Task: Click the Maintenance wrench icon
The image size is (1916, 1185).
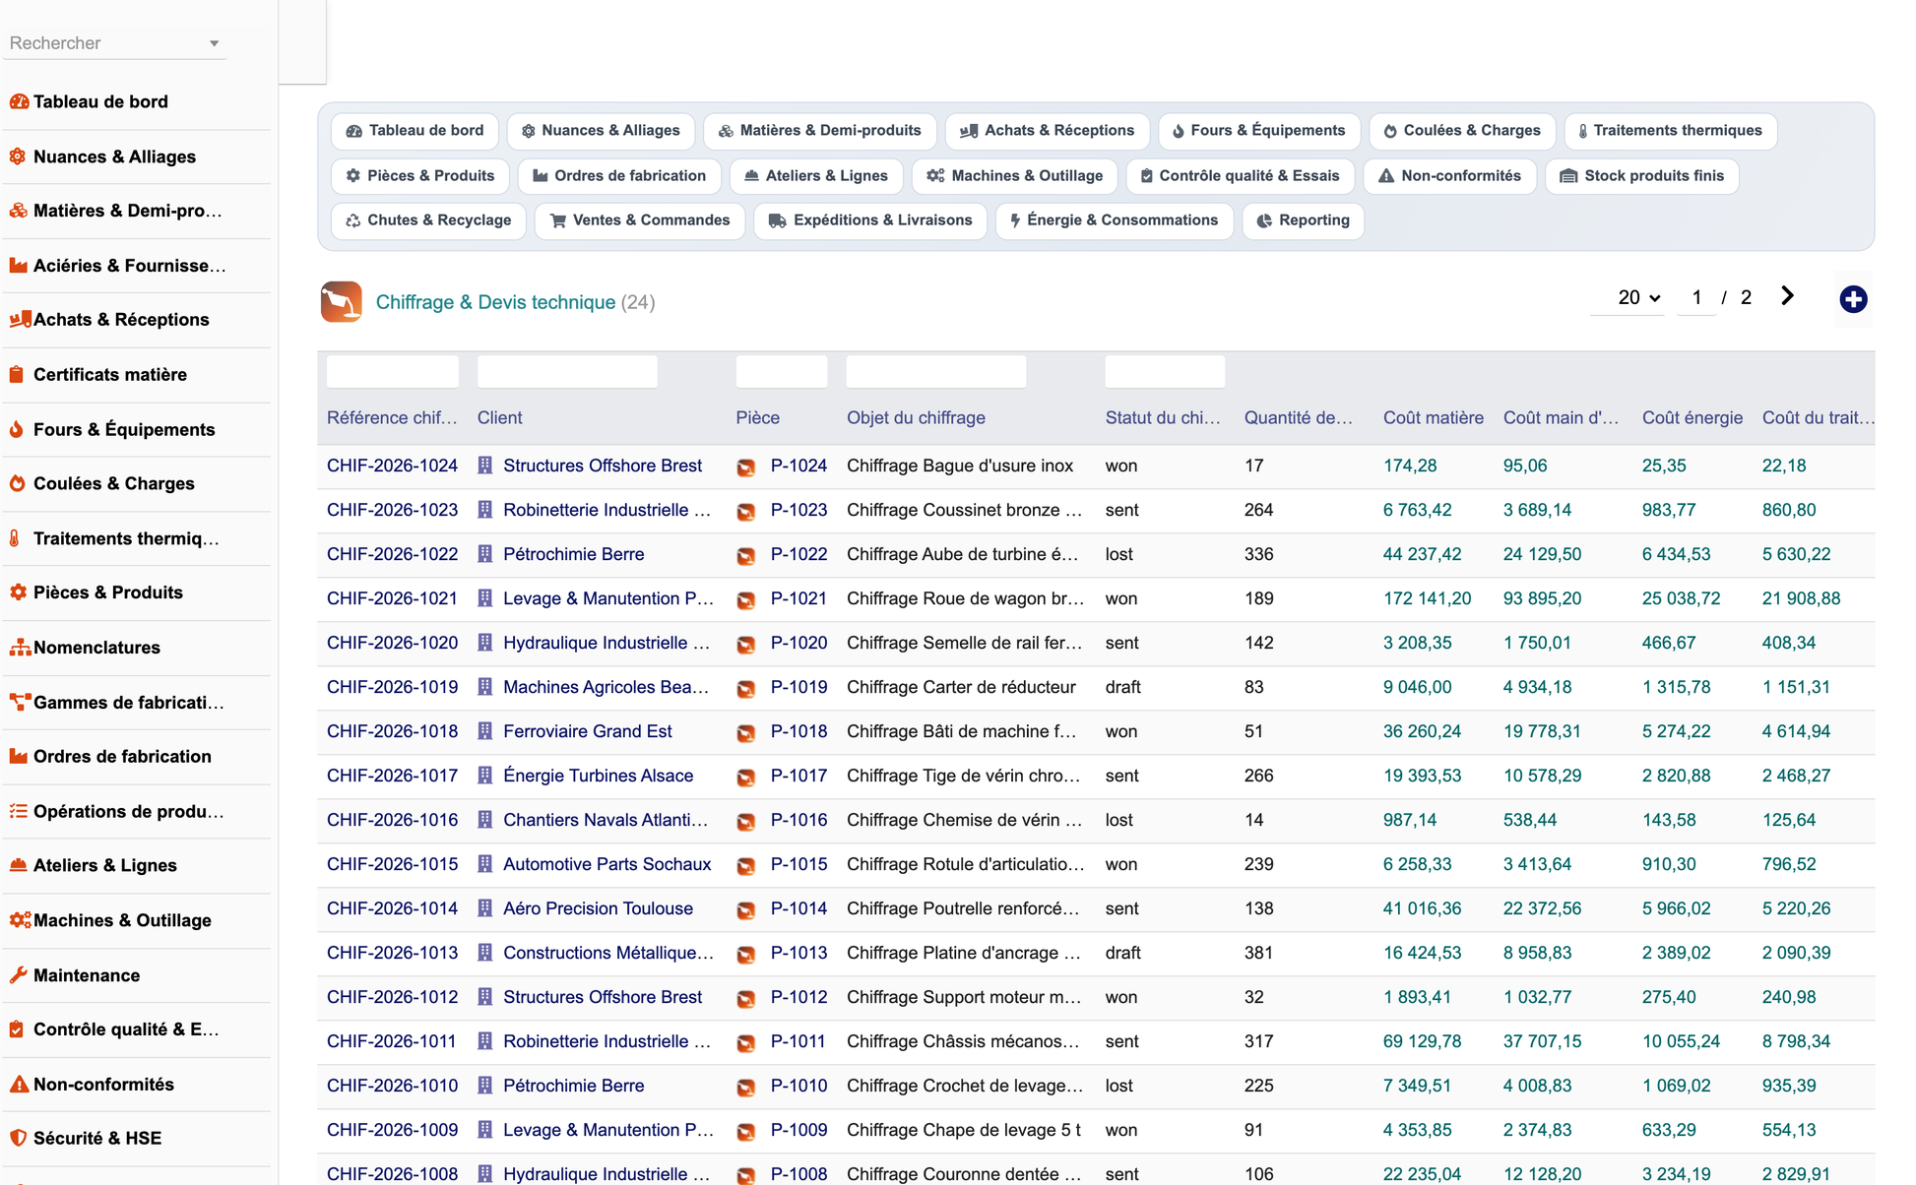Action: [19, 975]
